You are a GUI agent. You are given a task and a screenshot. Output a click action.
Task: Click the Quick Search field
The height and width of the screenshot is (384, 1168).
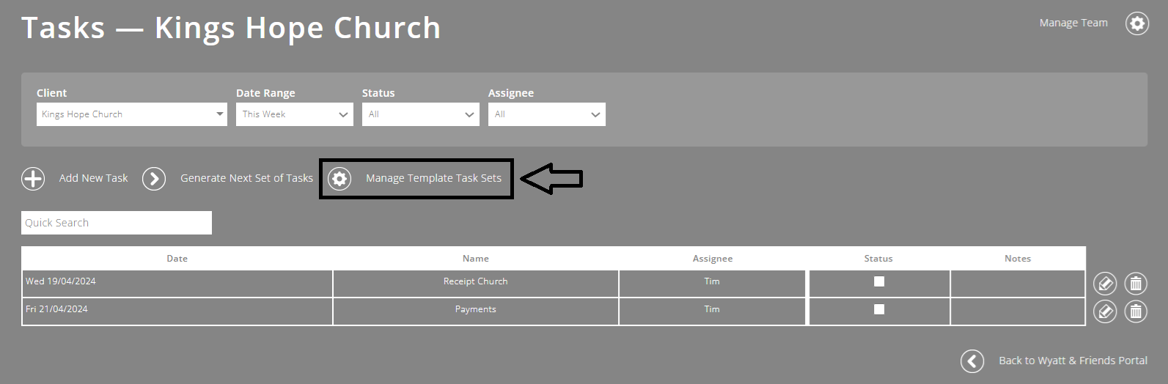tap(117, 223)
